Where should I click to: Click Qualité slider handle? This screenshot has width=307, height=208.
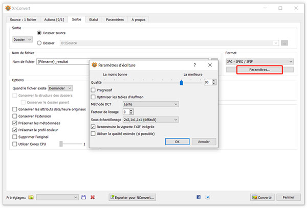[181, 82]
